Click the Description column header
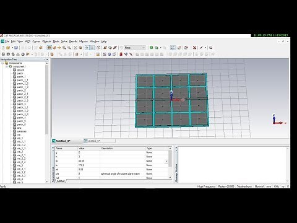 point(123,149)
